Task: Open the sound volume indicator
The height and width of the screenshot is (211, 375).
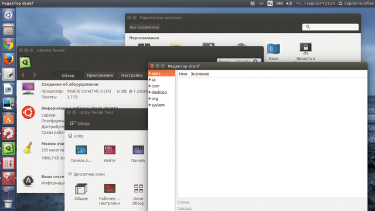Action: pyautogui.click(x=289, y=4)
